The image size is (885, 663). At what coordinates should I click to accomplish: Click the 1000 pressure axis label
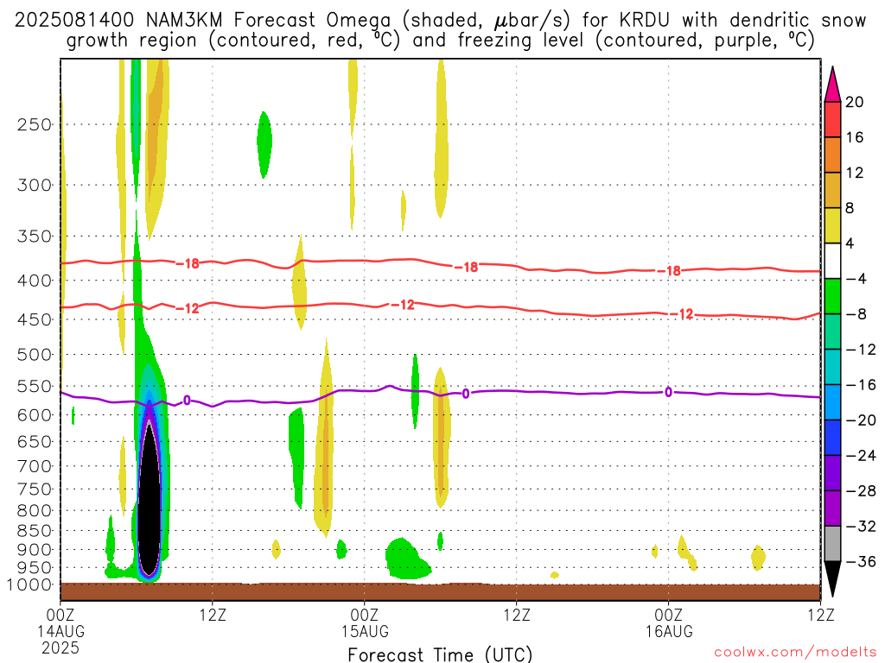coord(29,585)
